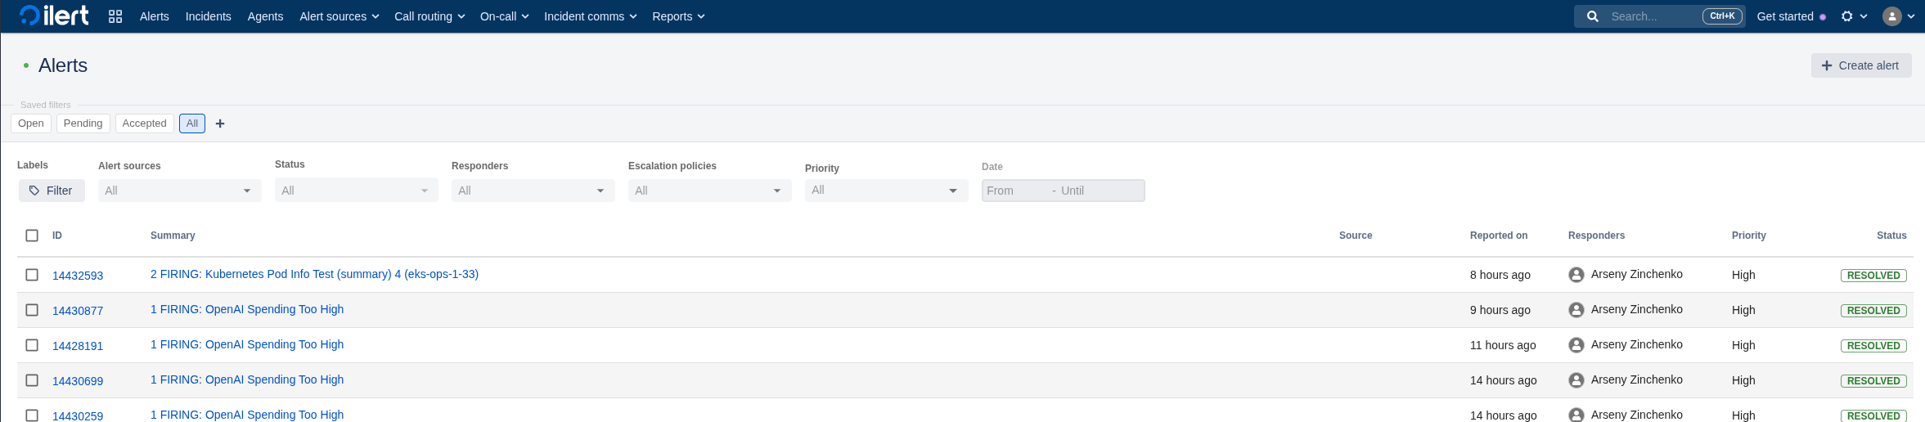1925x422 pixels.
Task: Open Kubernetes Pod Info Test alert link
Action: tap(314, 274)
